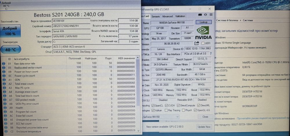
Task: Click status dot for Health attribute
Action: pos(5,108)
